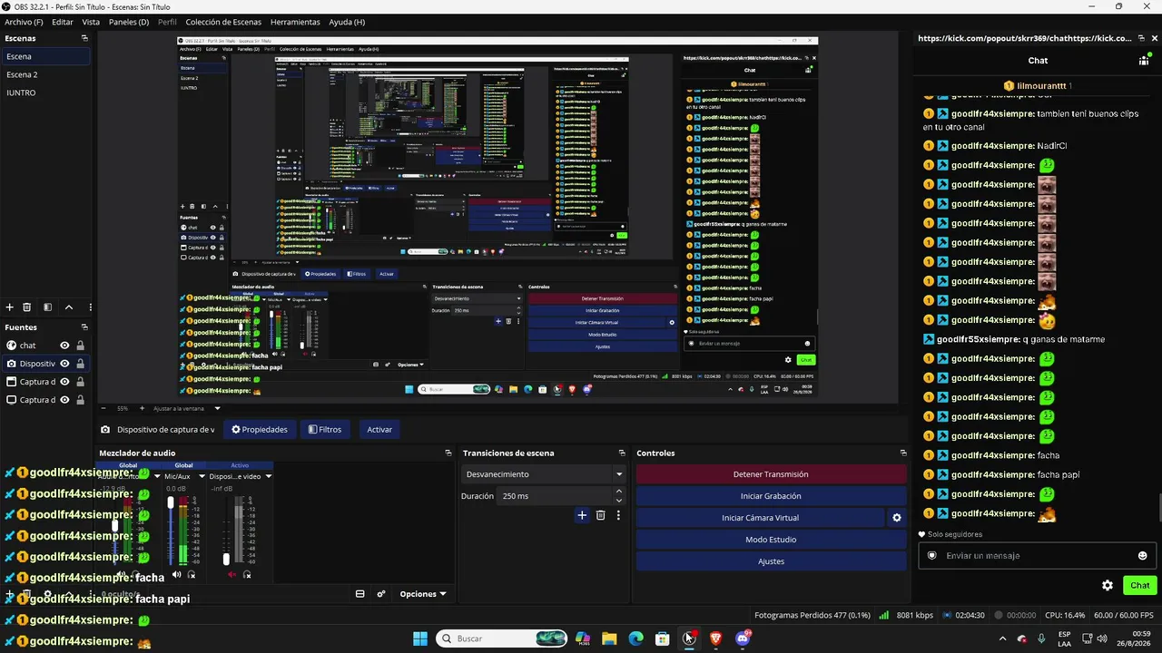Add a transition with the blue plus icon
The height and width of the screenshot is (653, 1162).
[x=582, y=515]
